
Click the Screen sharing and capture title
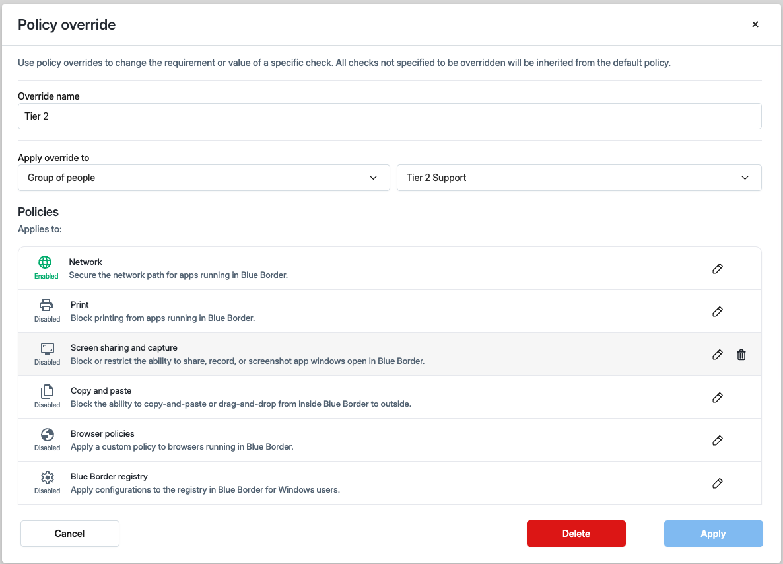tap(124, 347)
